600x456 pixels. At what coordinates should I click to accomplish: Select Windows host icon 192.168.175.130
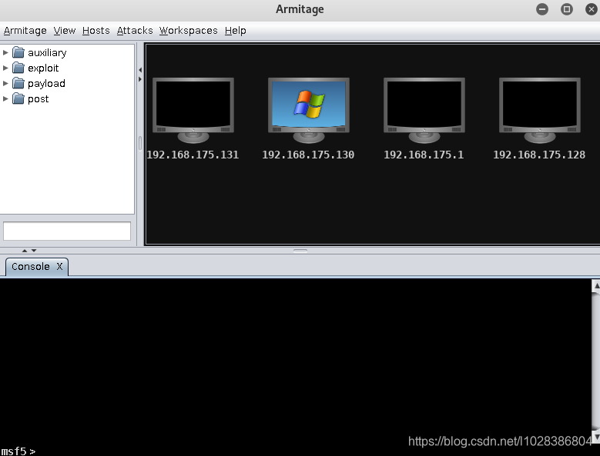pos(309,111)
